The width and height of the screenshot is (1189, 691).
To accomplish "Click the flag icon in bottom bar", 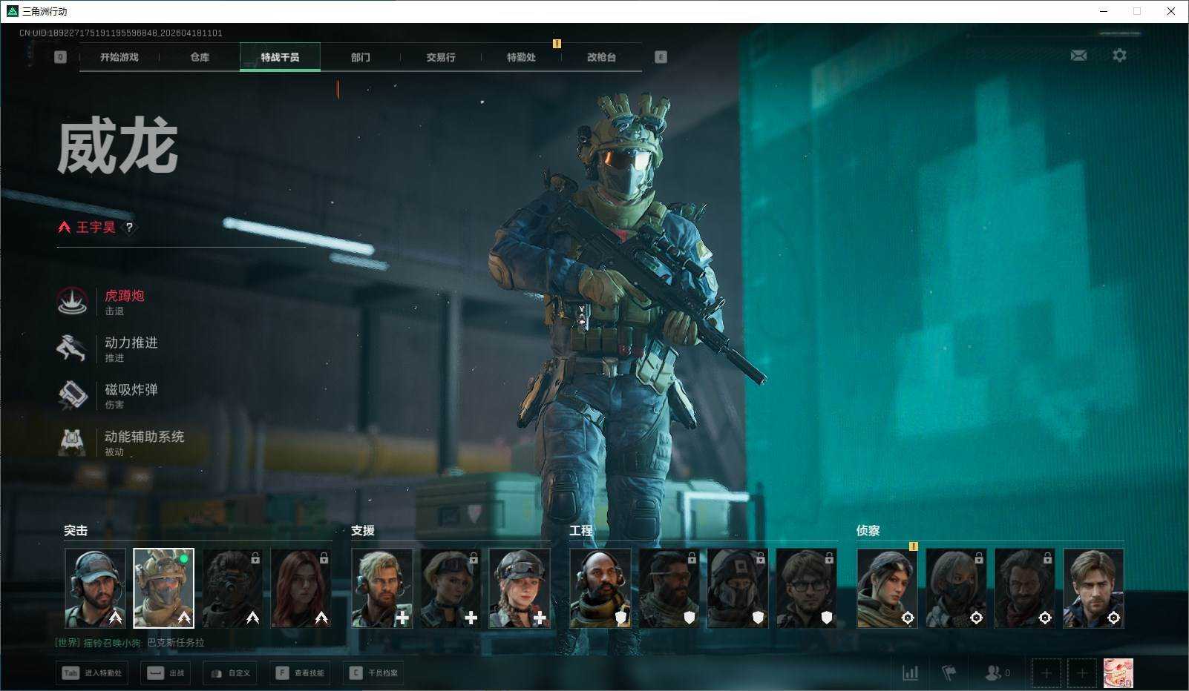I will click(949, 673).
